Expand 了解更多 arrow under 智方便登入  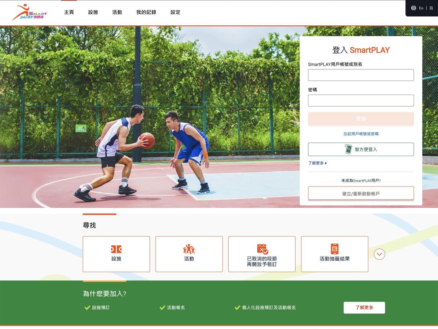(326, 163)
